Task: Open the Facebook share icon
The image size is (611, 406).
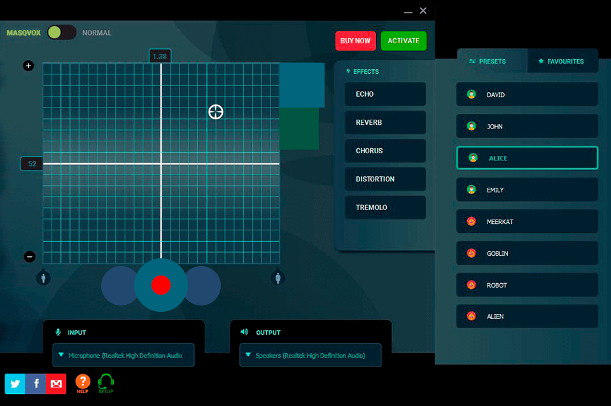Action: (x=36, y=384)
